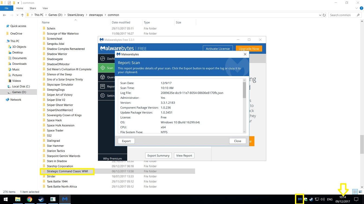Image resolution: width=364 pixels, height=204 pixels.
Task: Open recent locations dropdown next to forward arrow
Action: (x=18, y=15)
